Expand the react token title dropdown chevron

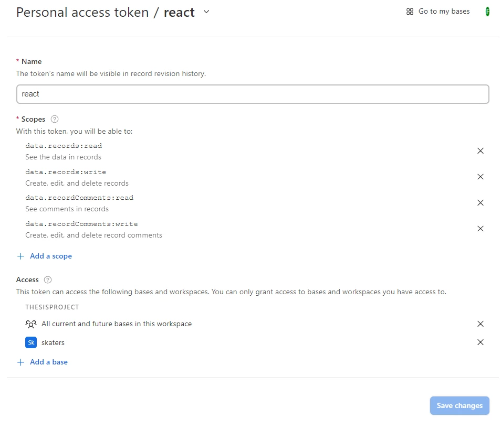pyautogui.click(x=206, y=12)
